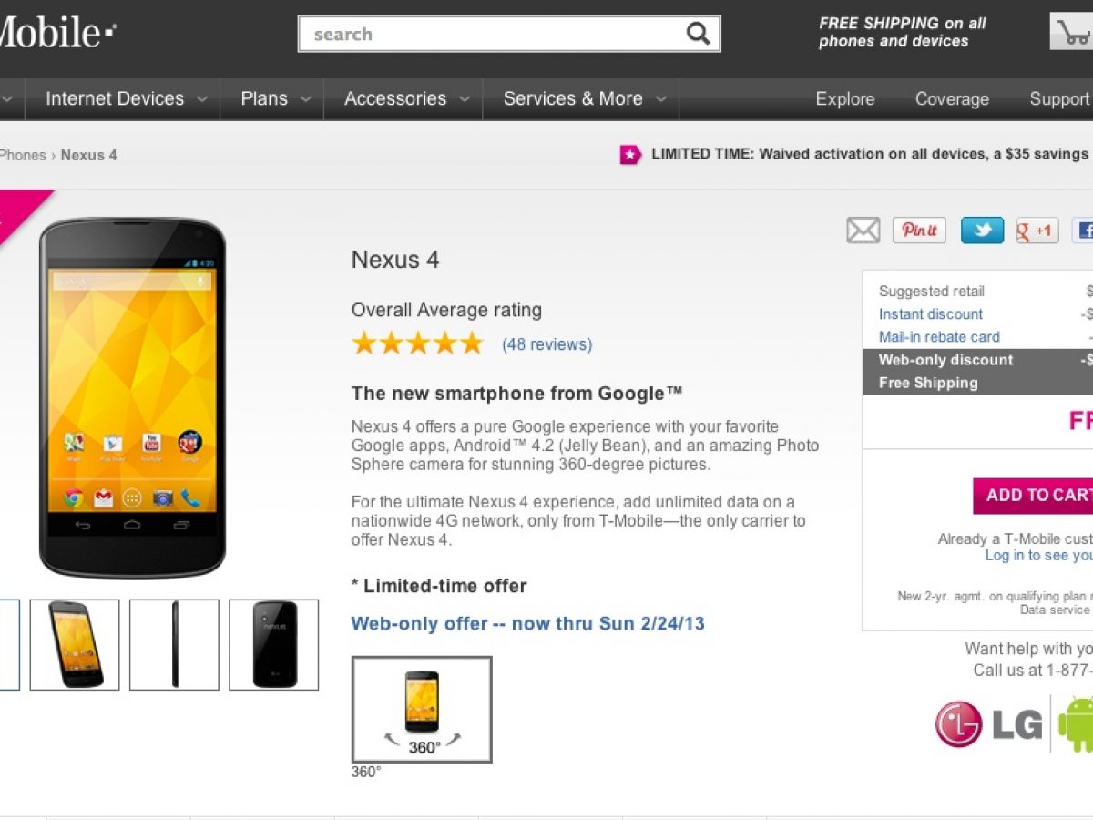Click the Web-only offer thru 2/24/13 link
The height and width of the screenshot is (820, 1093).
(x=528, y=624)
